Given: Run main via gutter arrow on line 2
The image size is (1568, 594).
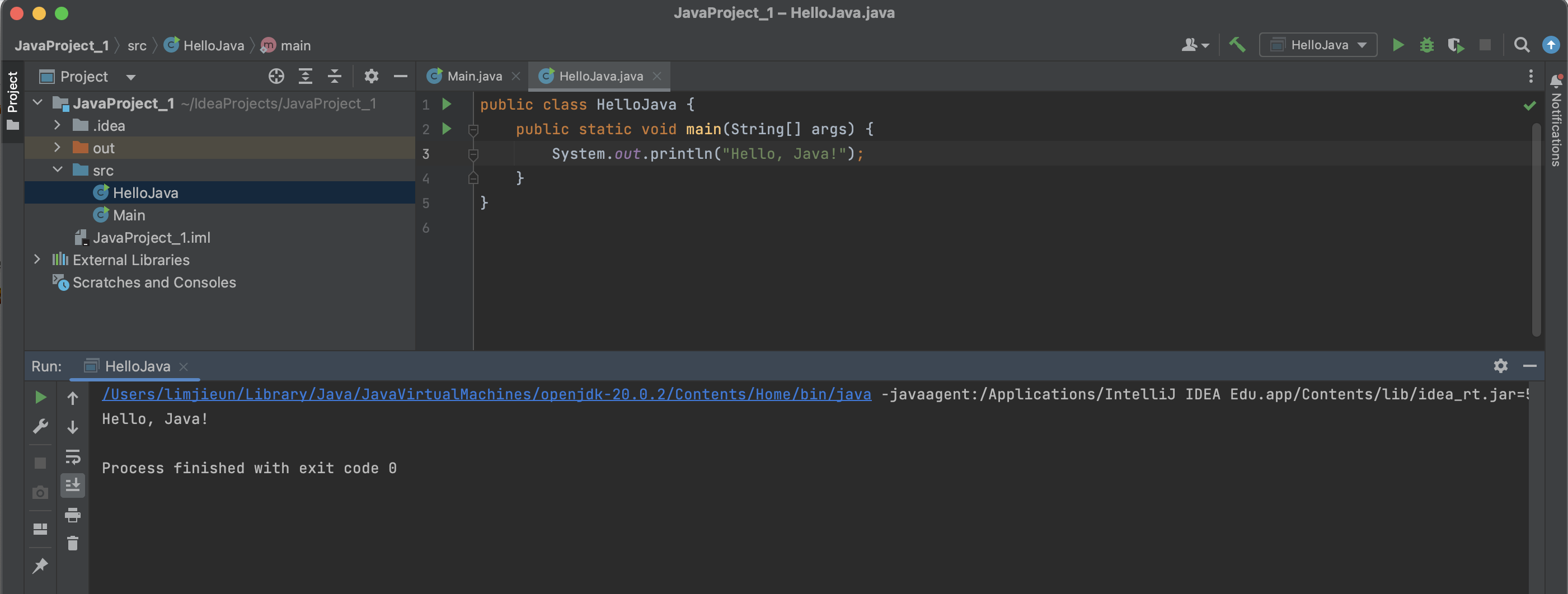Looking at the screenshot, I should (447, 129).
